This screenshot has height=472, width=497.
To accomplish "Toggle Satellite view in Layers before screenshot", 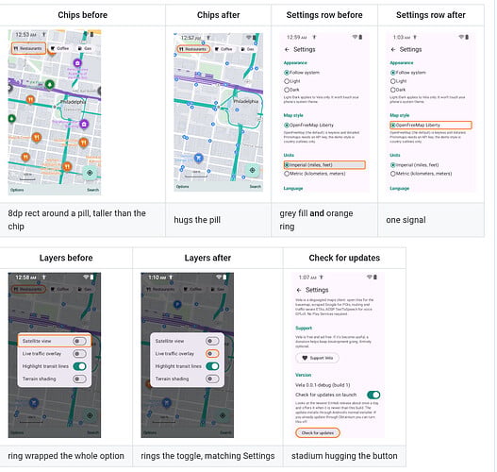I will pos(79,341).
